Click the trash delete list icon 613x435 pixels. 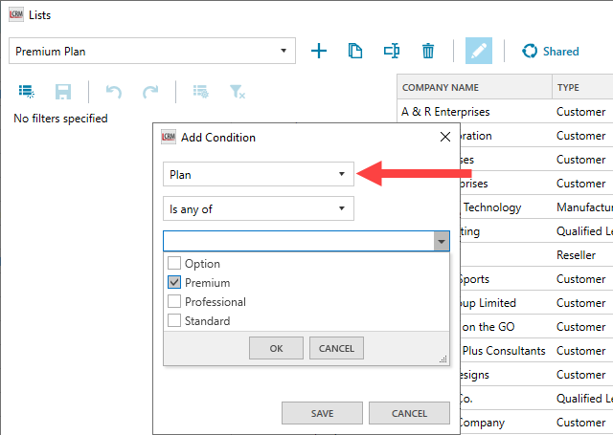[x=428, y=51]
